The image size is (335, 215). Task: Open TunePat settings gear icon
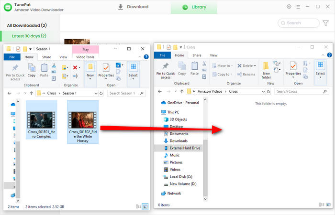click(289, 7)
